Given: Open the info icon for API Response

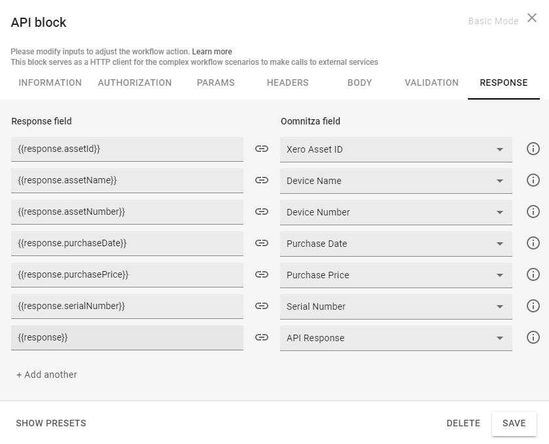Looking at the screenshot, I should (533, 337).
